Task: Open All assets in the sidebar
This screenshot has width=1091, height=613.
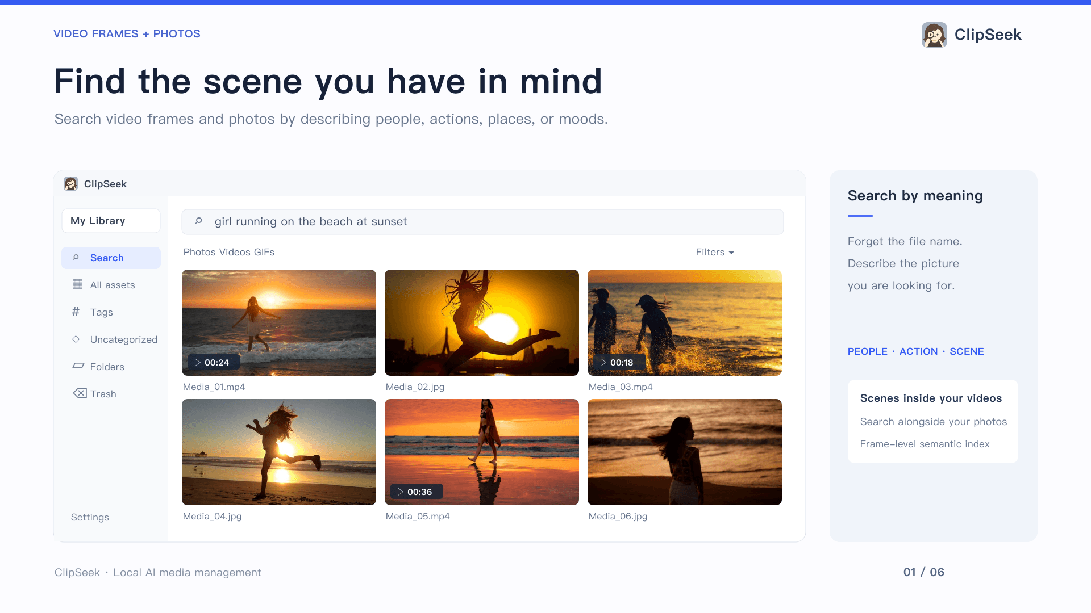Action: click(x=111, y=285)
